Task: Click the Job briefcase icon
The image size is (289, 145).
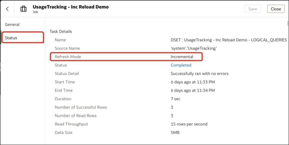Action: click(x=24, y=9)
